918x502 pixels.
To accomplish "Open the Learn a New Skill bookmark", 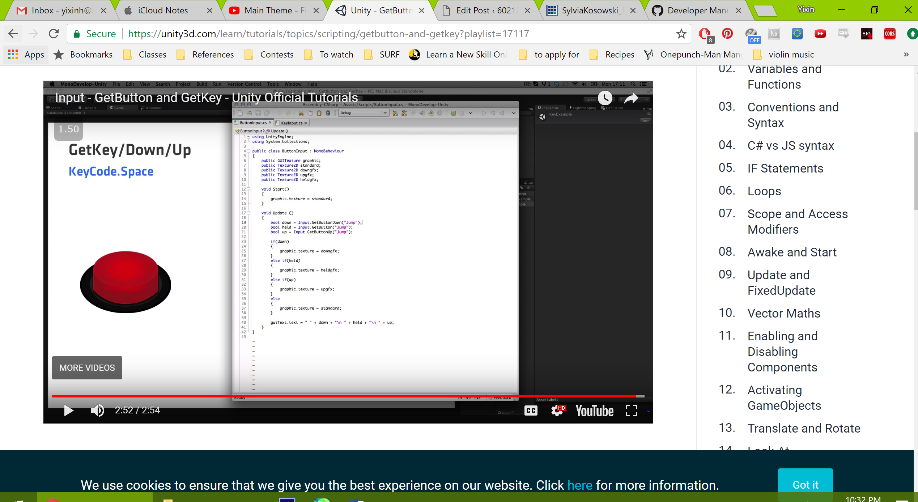I will (x=458, y=55).
